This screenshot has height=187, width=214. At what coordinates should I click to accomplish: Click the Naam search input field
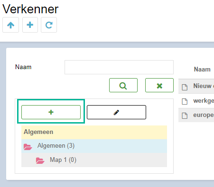pyautogui.click(x=119, y=67)
